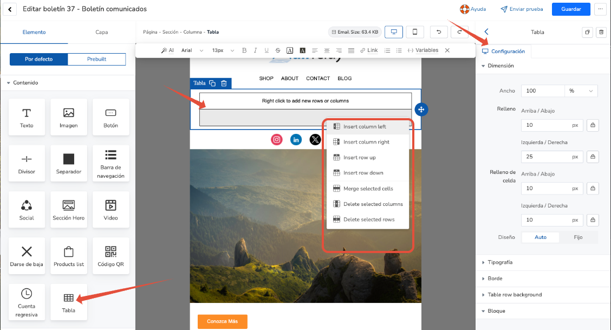The height and width of the screenshot is (330, 611).
Task: Open the Variables inserter
Action: tap(423, 50)
